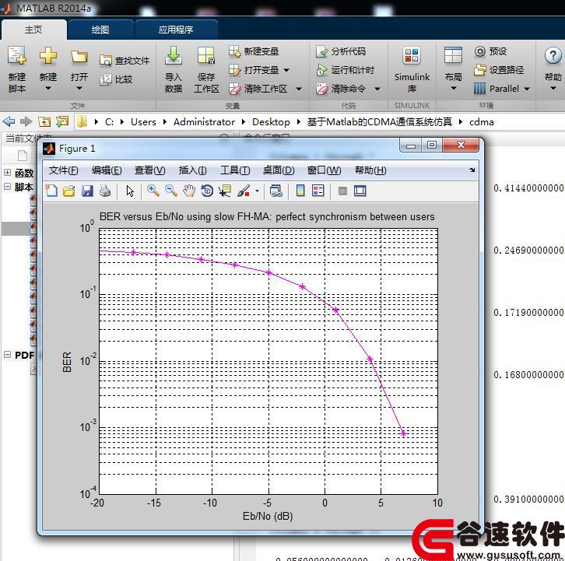Select the Rotate 3D tool
Image resolution: width=565 pixels, height=561 pixels.
(207, 191)
